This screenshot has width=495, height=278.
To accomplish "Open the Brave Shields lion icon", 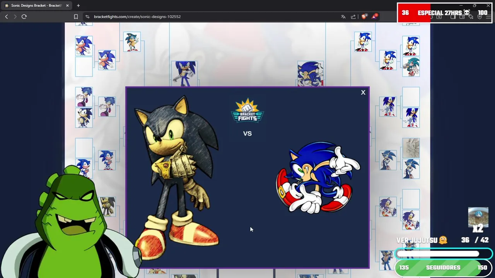I will coord(364,17).
